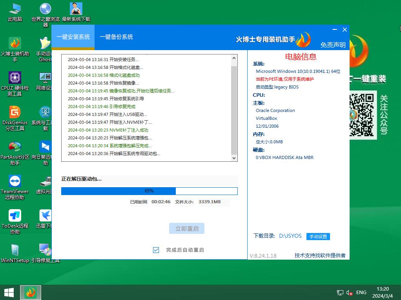Click the Windows Start button

[x=9, y=293]
